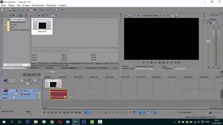Toggle automatic crossfades

pos(144,112)
